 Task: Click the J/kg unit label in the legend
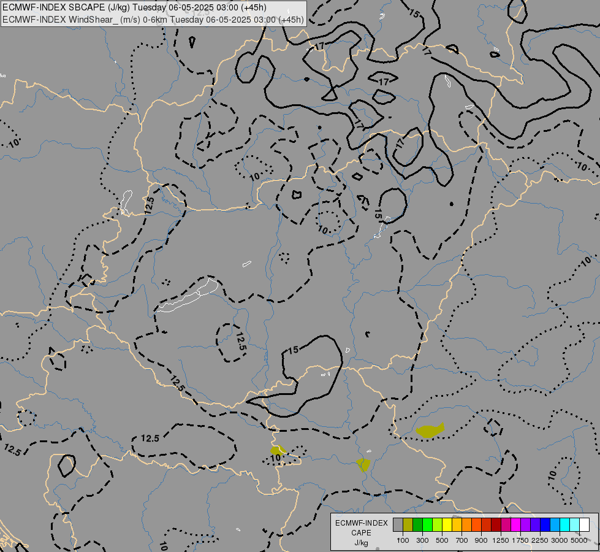point(361,543)
